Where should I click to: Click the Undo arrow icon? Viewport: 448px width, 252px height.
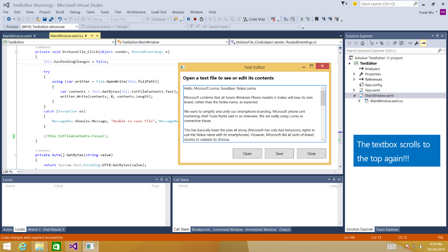[x=60, y=19]
